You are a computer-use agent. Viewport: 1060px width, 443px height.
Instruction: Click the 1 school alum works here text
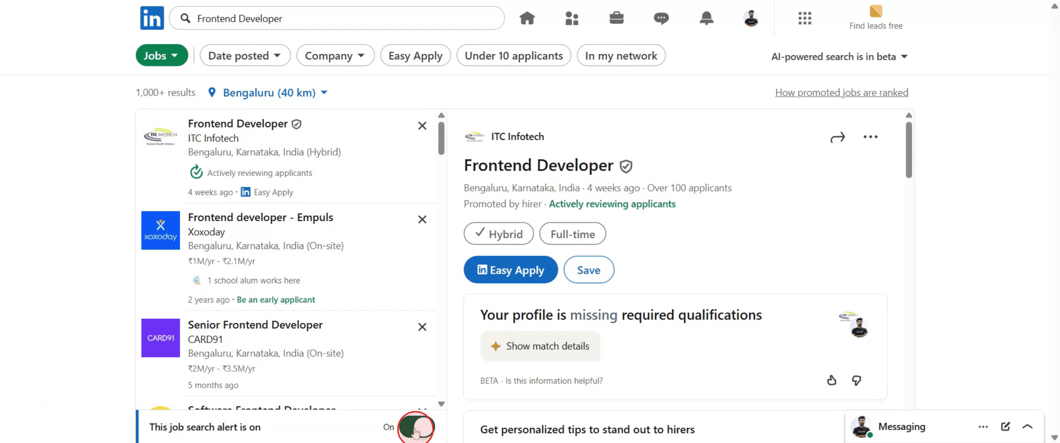[253, 280]
